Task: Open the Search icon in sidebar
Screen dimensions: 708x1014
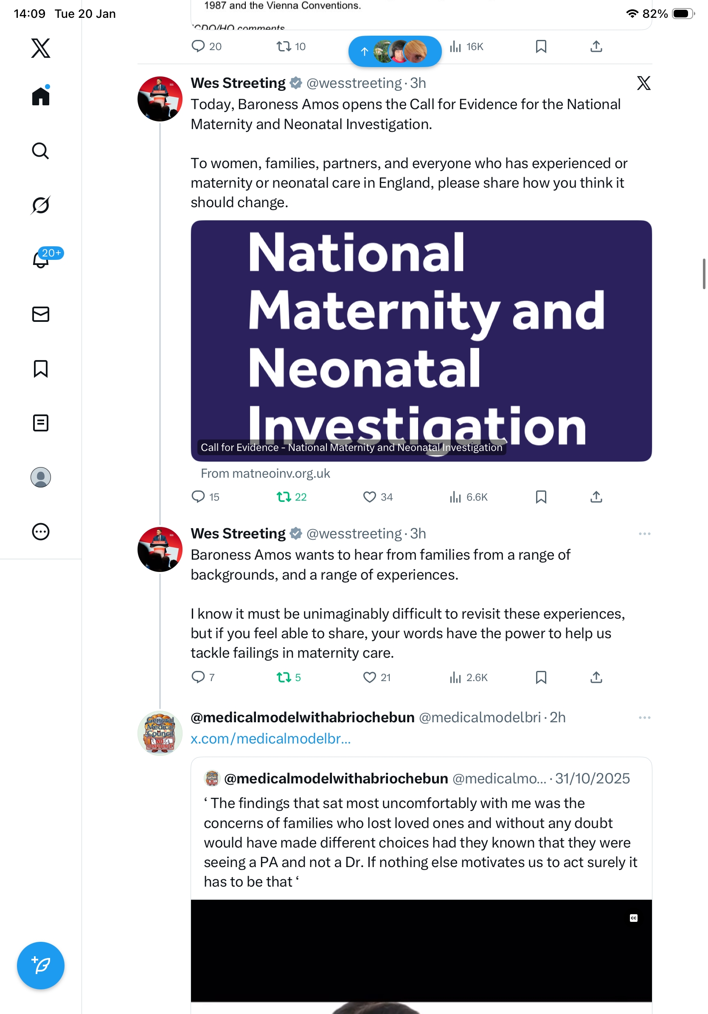Action: (41, 151)
